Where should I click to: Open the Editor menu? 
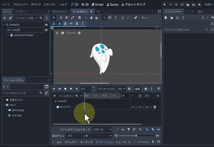point(50,5)
